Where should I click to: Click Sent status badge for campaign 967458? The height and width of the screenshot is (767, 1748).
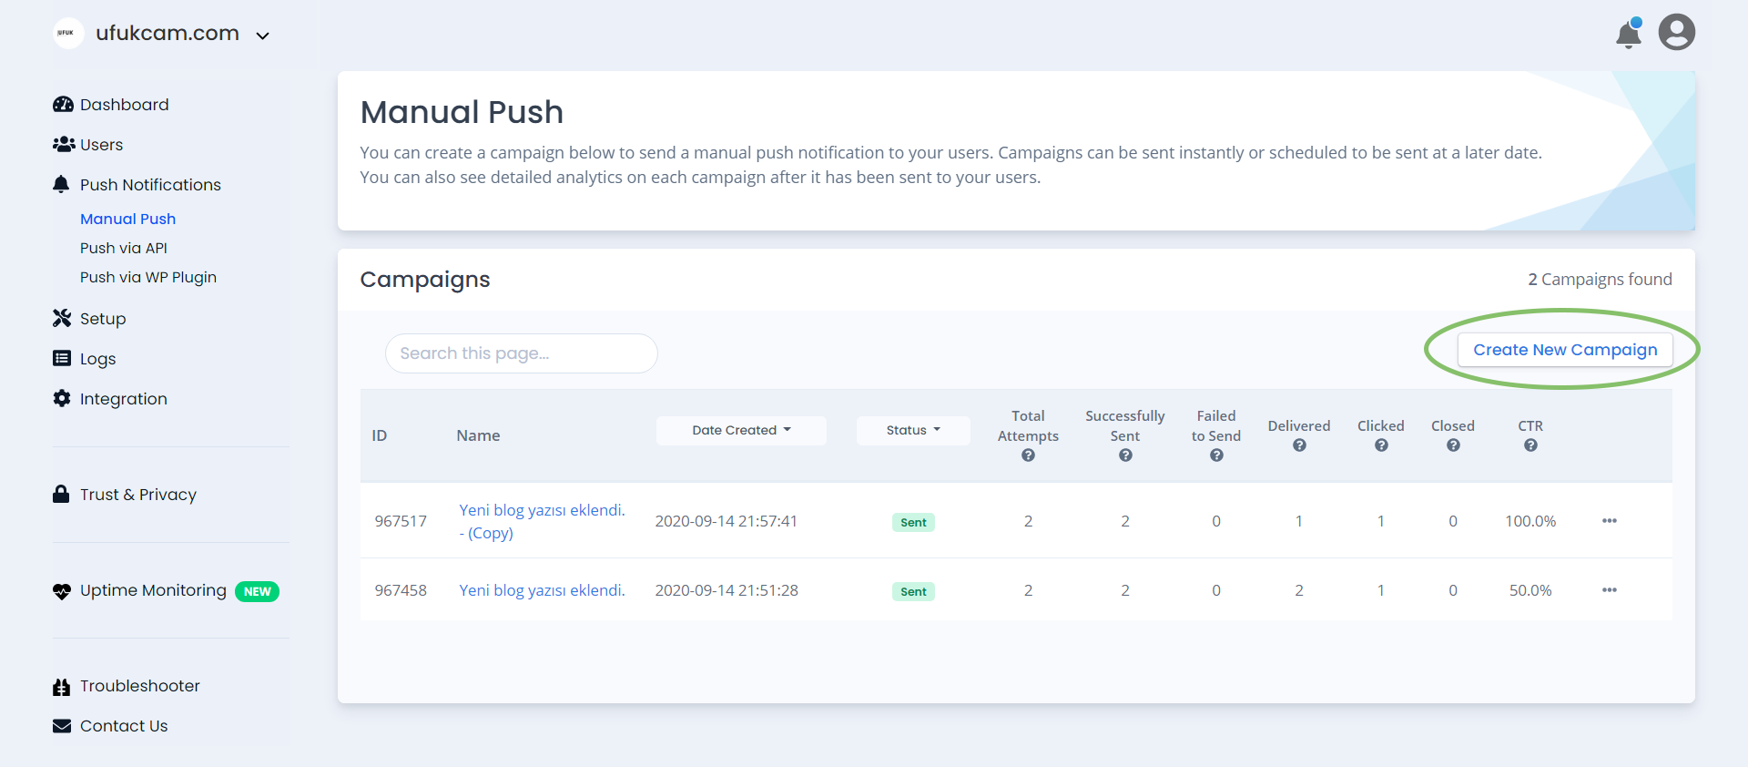click(x=913, y=591)
